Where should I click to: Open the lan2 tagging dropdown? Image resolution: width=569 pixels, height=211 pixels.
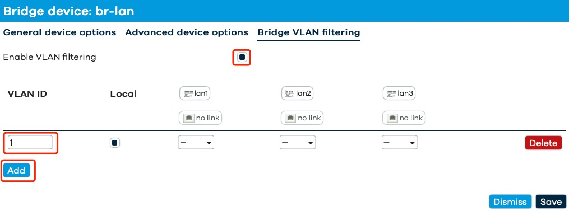pyautogui.click(x=298, y=143)
